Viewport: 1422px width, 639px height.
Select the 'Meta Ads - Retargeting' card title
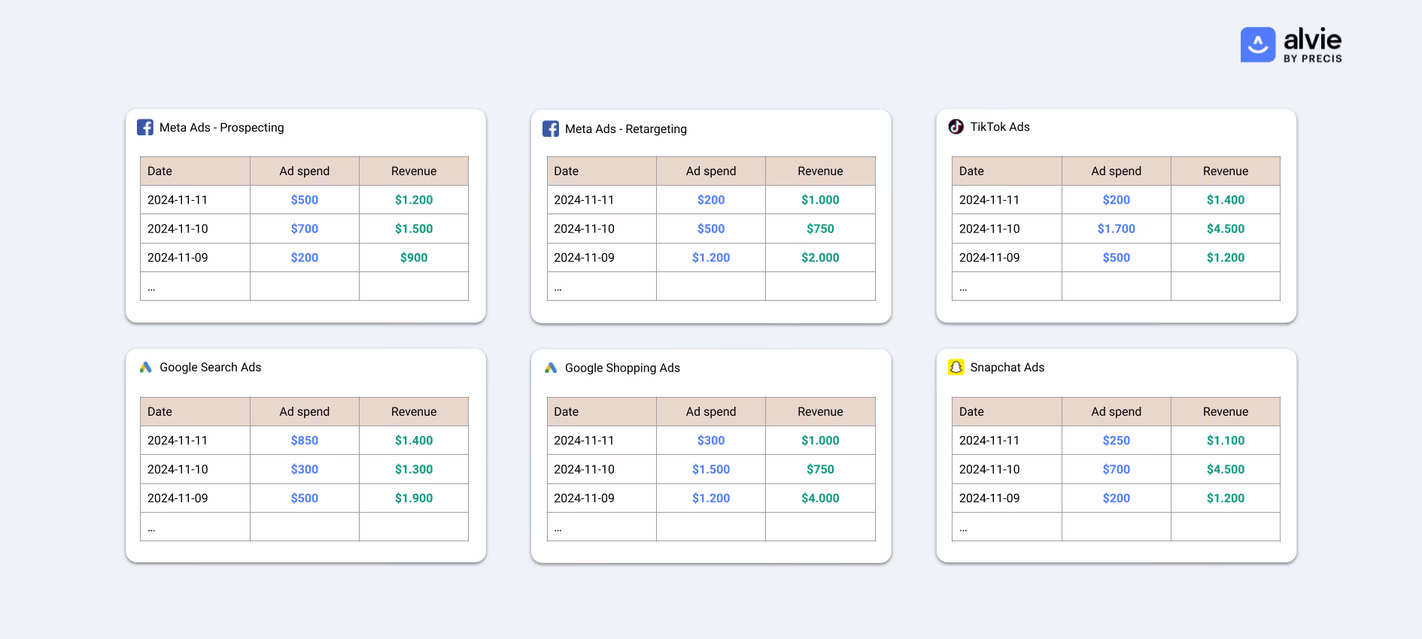click(x=626, y=129)
